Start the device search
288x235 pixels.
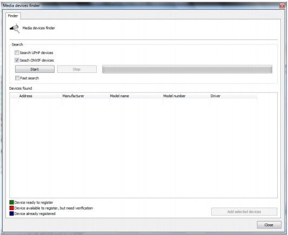pos(35,69)
